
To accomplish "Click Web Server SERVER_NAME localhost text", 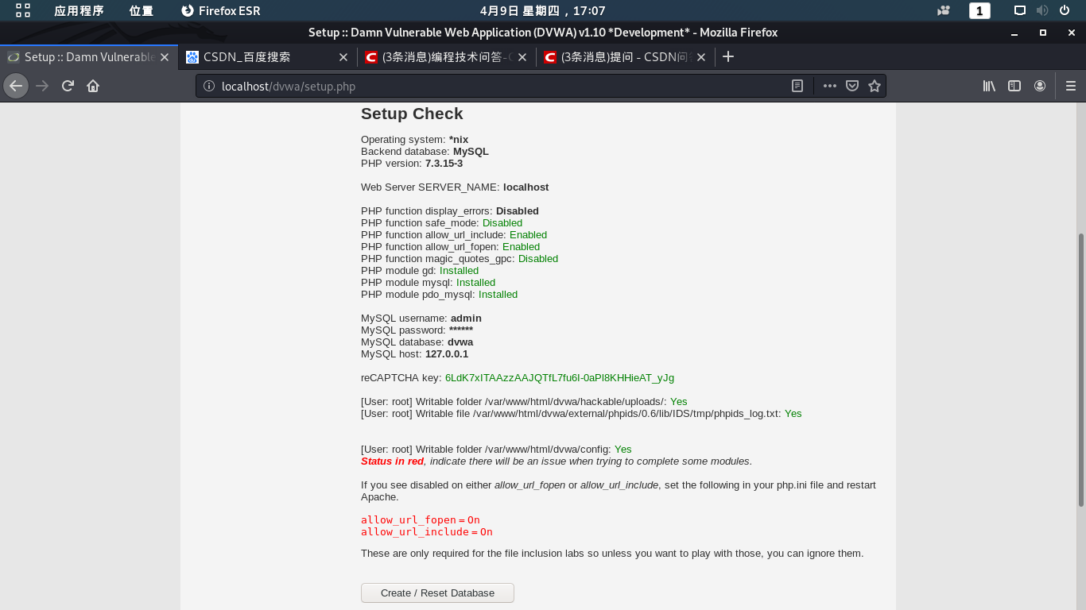I will point(455,187).
